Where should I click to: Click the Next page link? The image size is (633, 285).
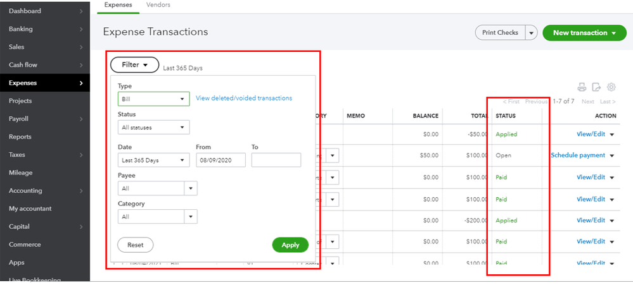click(x=588, y=102)
